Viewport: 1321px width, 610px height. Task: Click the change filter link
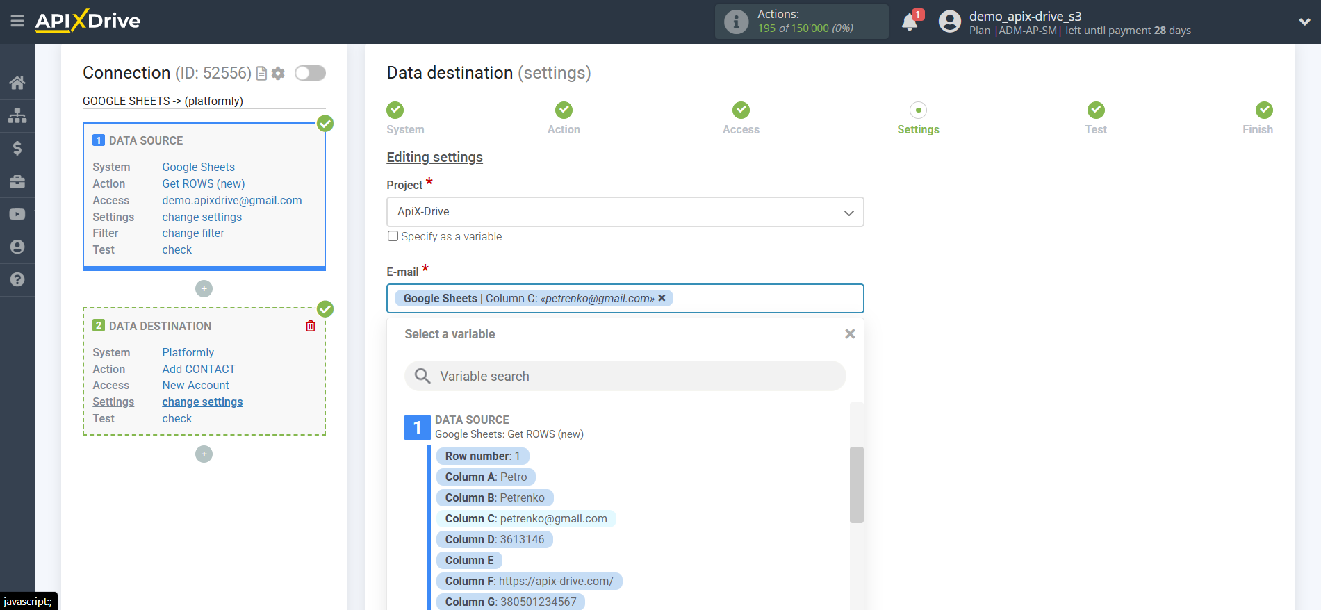193,233
